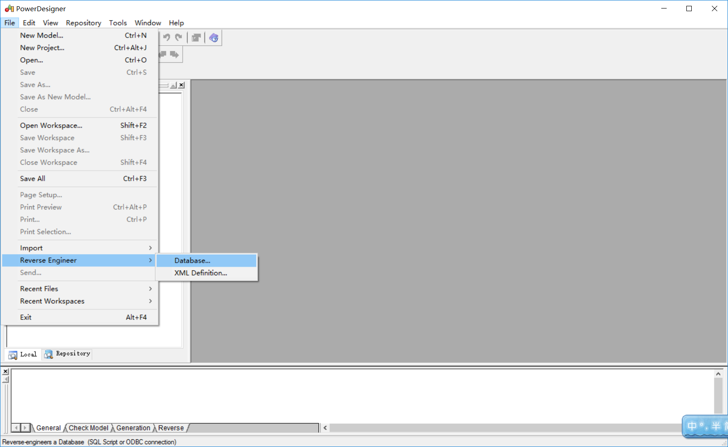Switch to the Check Model output tab
The height and width of the screenshot is (447, 728).
[x=88, y=428]
